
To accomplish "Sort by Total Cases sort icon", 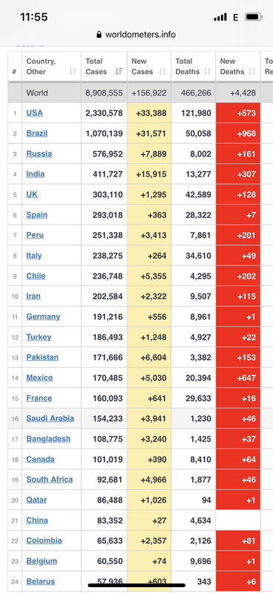I will [x=118, y=71].
